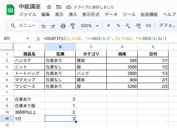The height and width of the screenshot is (128, 177).
Task: Star the 中級講座 document
Action: (49, 7)
